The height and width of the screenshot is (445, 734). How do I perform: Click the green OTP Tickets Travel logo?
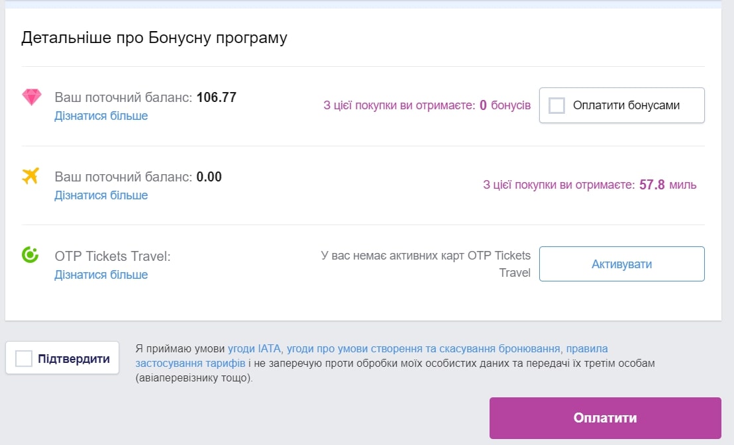30,255
